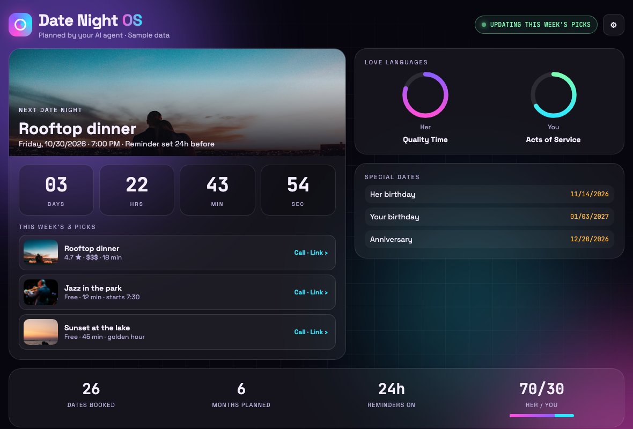Viewport: 633px width, 429px height.
Task: Click Planned by your AI agent subtitle
Action: [x=104, y=35]
